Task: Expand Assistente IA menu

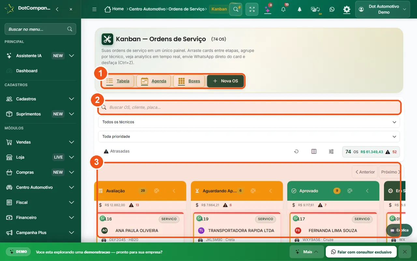Action: 40,56
